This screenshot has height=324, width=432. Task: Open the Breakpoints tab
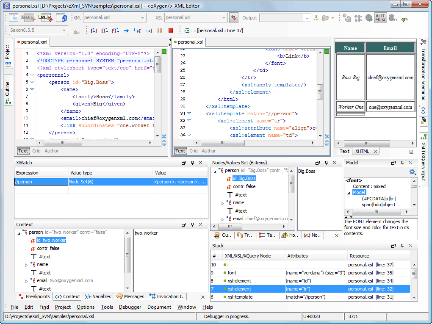coord(34,296)
